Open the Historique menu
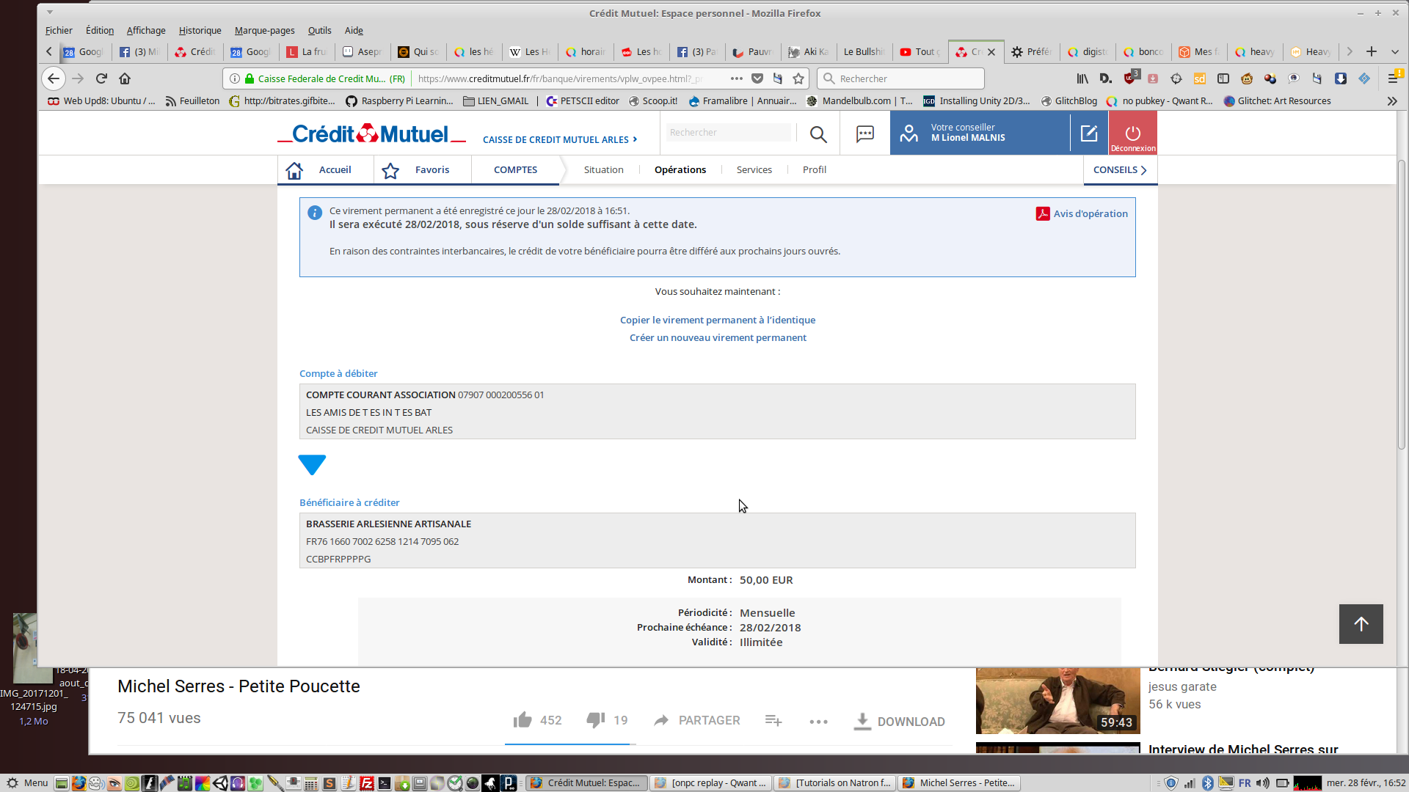 click(200, 30)
